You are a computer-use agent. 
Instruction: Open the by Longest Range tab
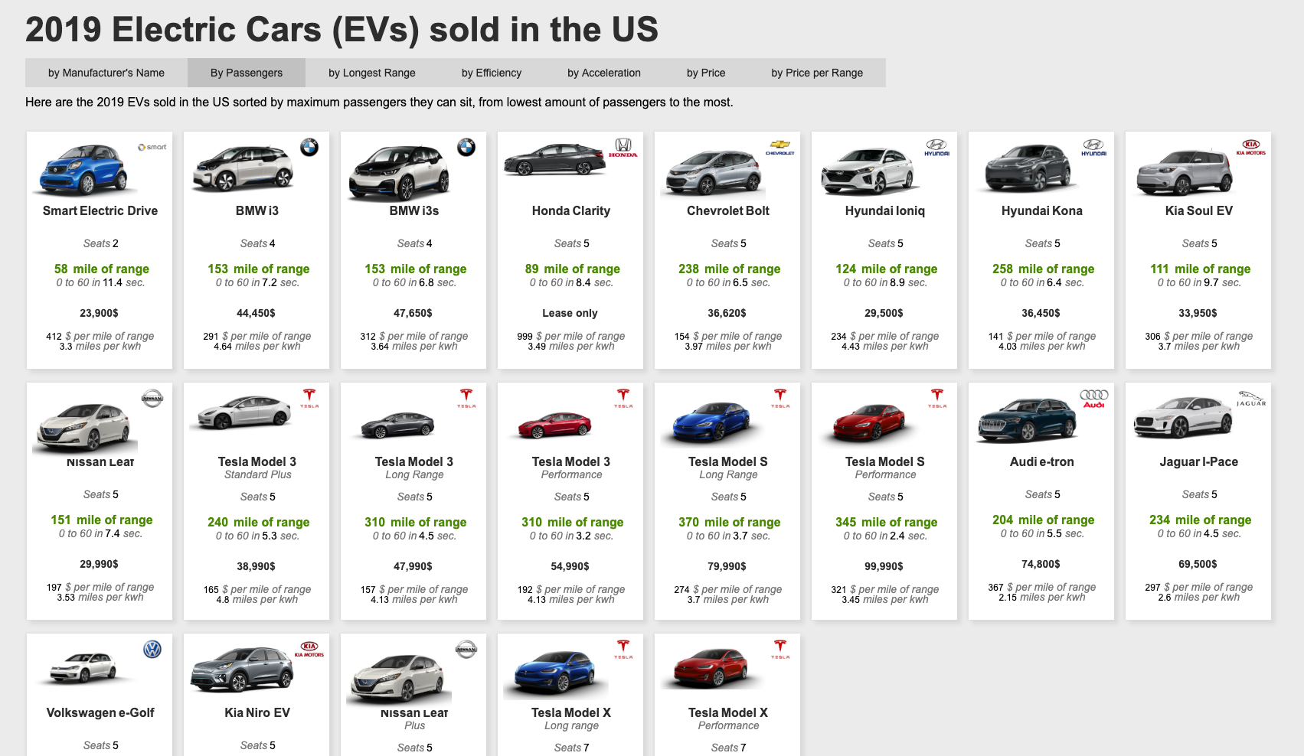coord(371,73)
